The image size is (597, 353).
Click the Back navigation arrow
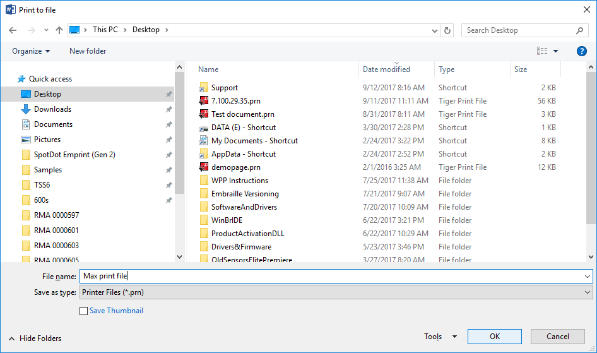click(x=13, y=30)
